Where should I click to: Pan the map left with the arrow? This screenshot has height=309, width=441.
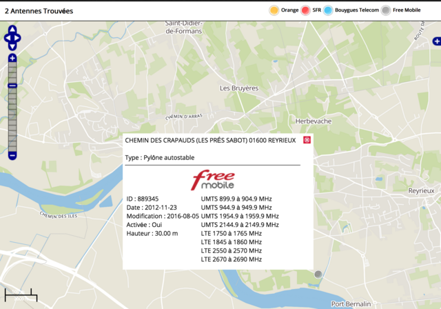coord(7,38)
